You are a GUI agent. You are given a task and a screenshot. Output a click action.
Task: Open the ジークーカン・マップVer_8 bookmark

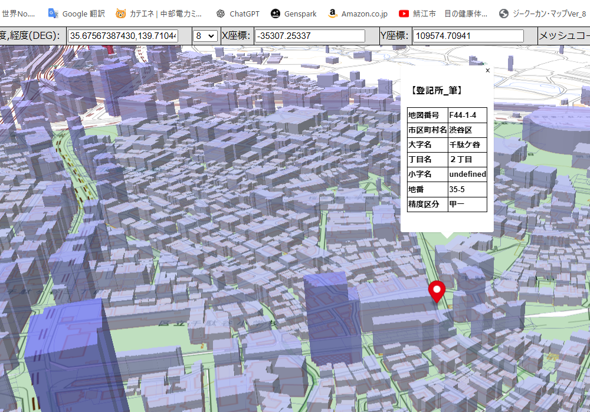coord(540,13)
